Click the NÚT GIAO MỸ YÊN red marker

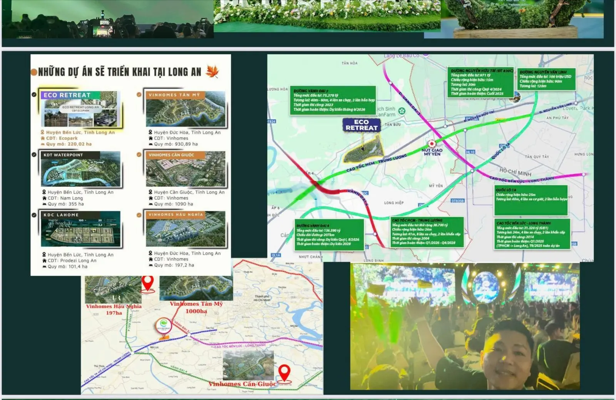(432, 144)
